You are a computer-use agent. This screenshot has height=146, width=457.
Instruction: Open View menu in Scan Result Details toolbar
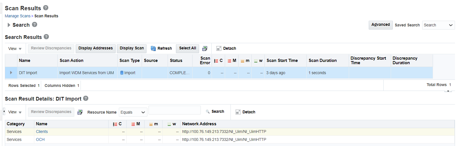pos(15,112)
